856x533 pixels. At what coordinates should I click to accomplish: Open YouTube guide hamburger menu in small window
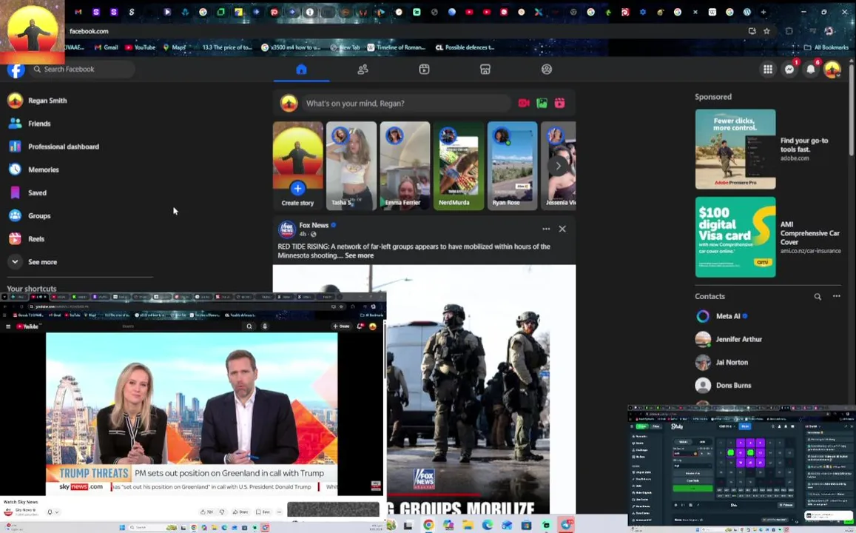pos(8,326)
